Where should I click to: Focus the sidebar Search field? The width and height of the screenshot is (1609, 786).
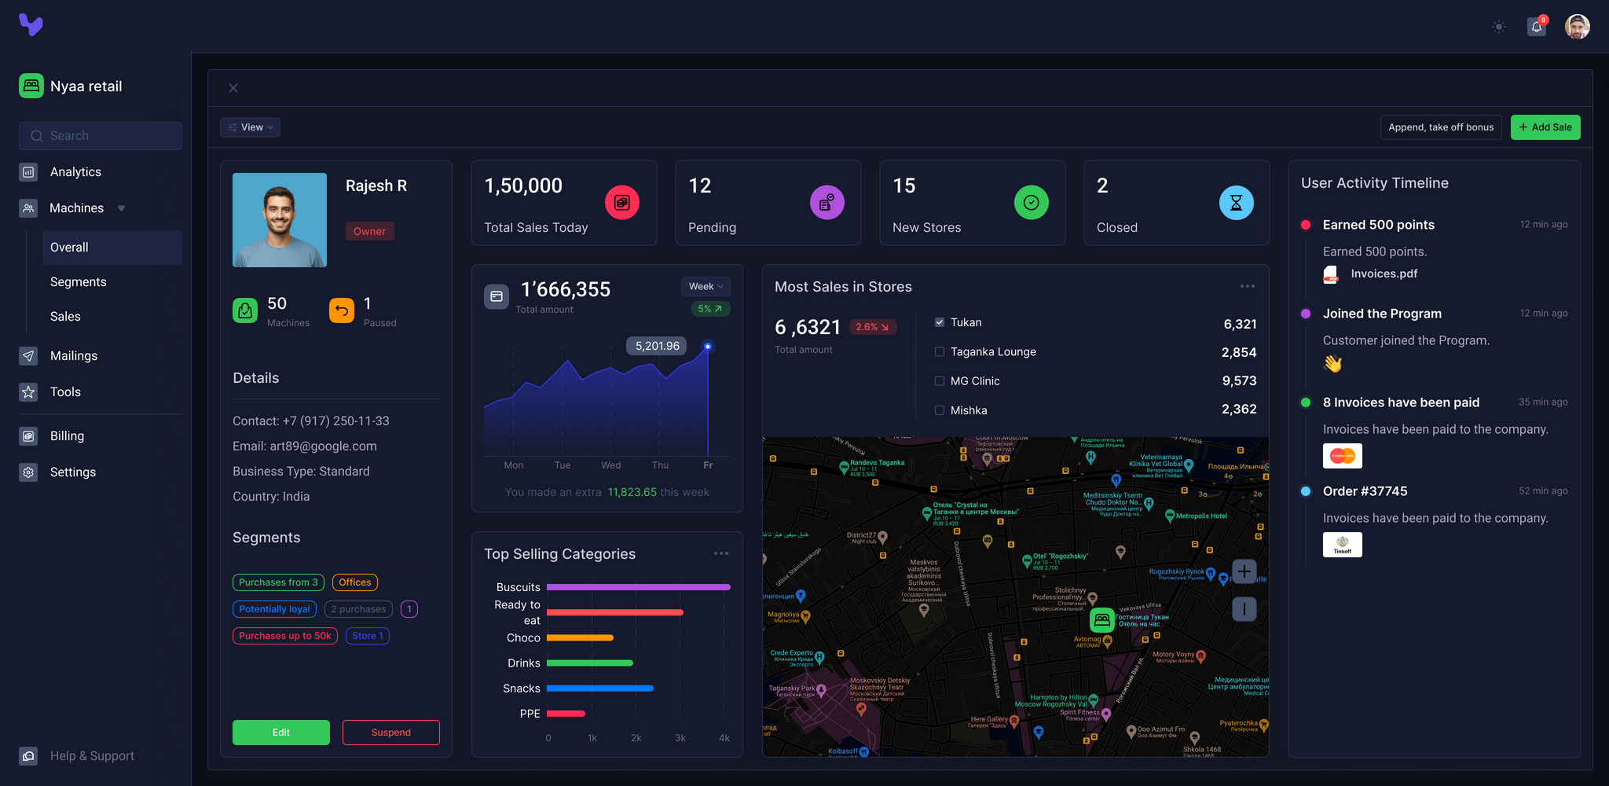point(101,136)
